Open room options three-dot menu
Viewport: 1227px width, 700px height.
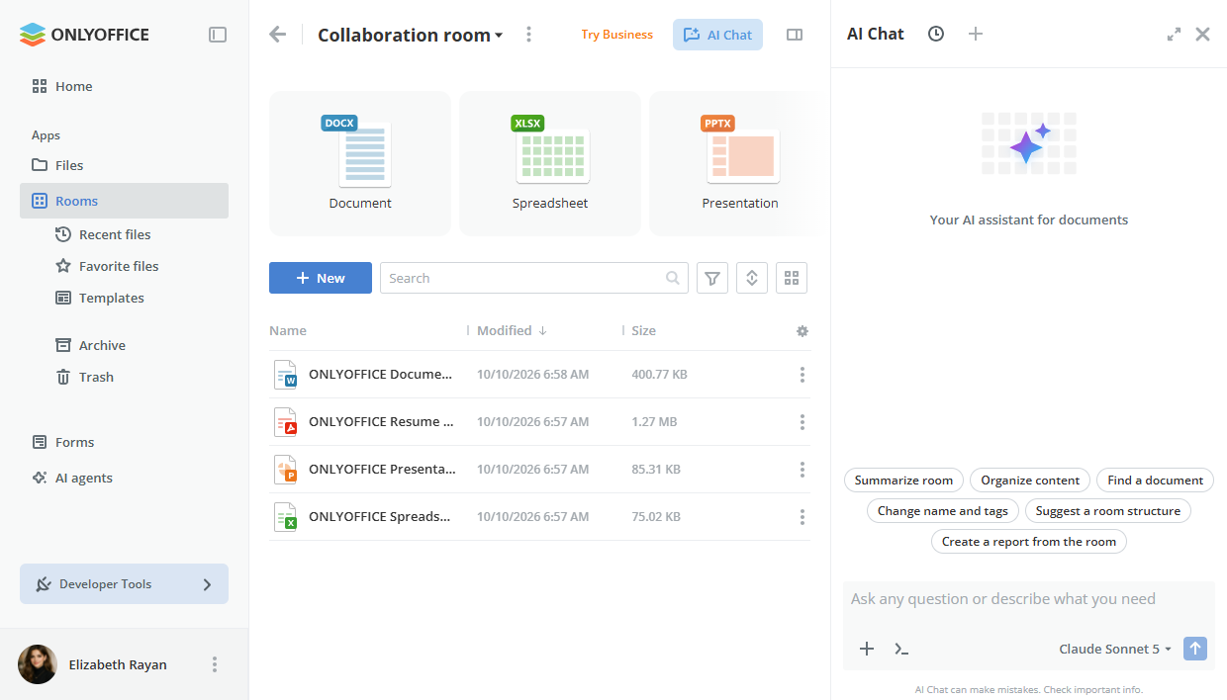tap(528, 35)
